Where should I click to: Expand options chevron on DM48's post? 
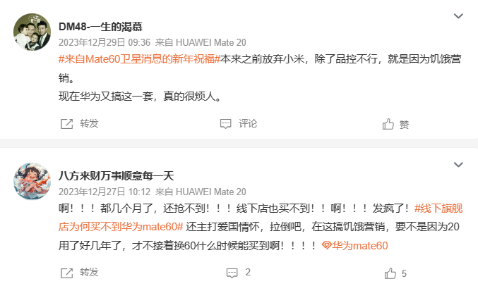(x=458, y=15)
